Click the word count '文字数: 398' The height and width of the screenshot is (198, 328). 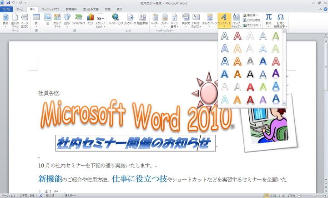[x=27, y=196]
